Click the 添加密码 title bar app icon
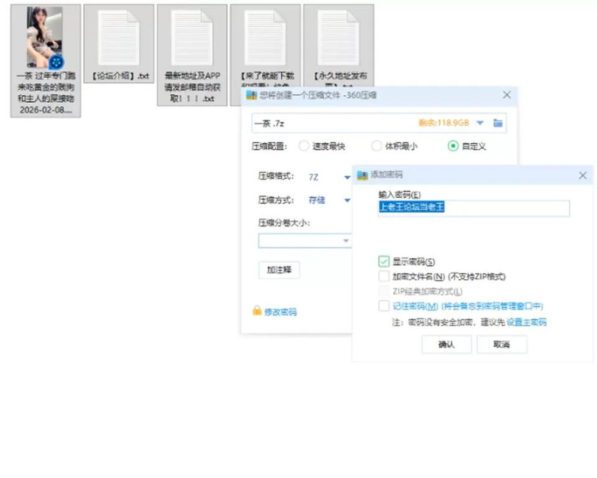 pos(362,175)
